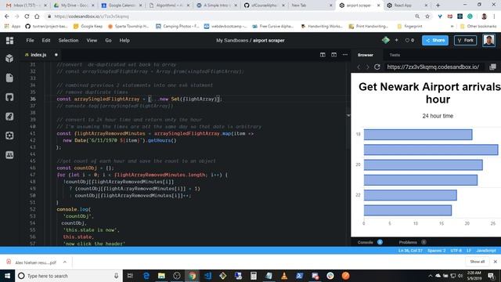Bookmark this page with star icon

[x=427, y=16]
